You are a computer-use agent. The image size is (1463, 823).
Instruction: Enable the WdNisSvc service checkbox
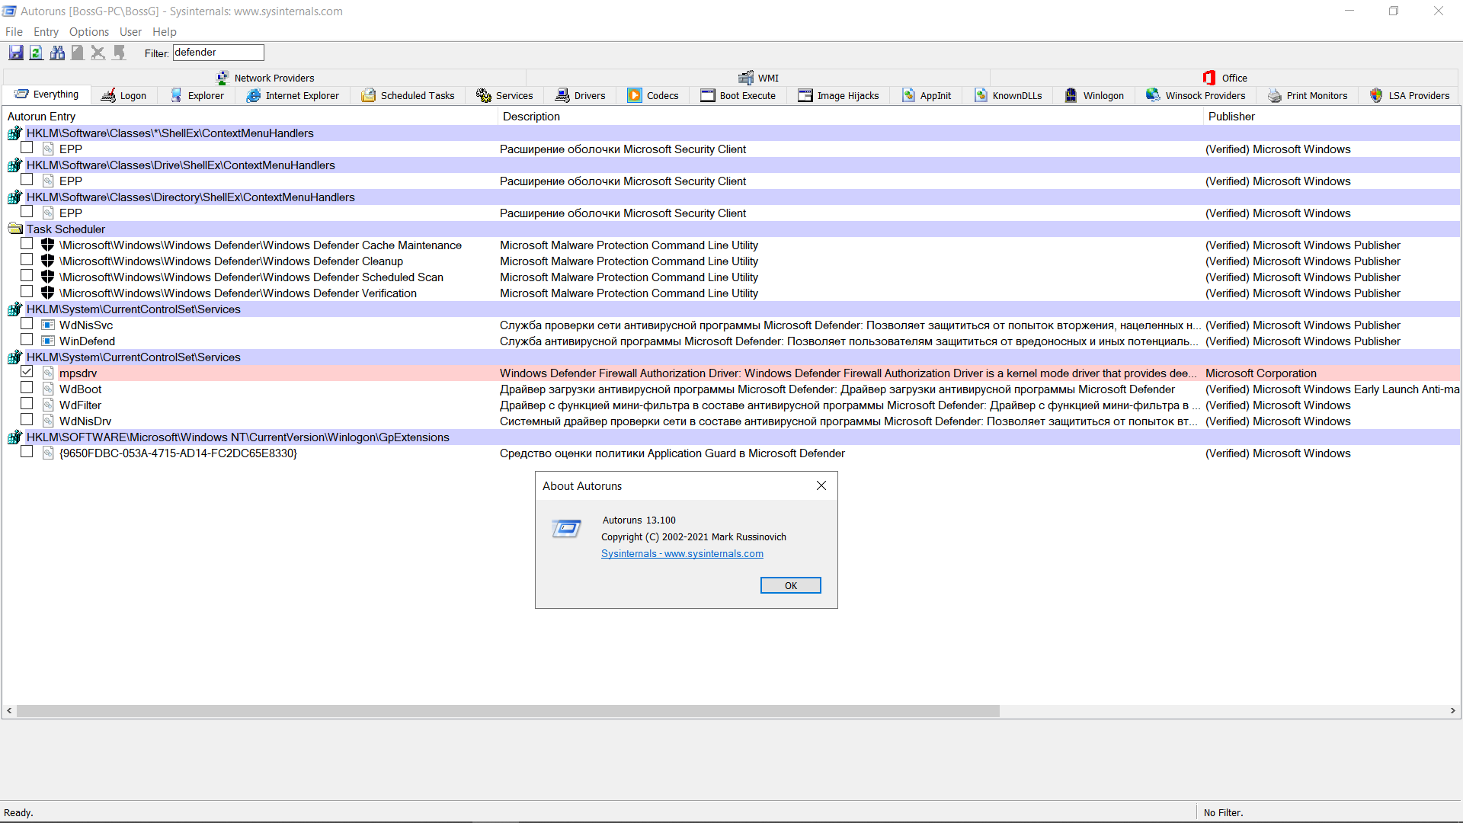tap(27, 324)
